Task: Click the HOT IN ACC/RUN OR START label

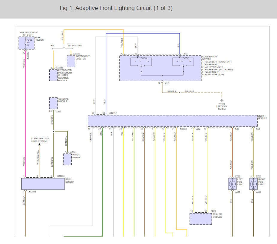Action: coord(28,34)
